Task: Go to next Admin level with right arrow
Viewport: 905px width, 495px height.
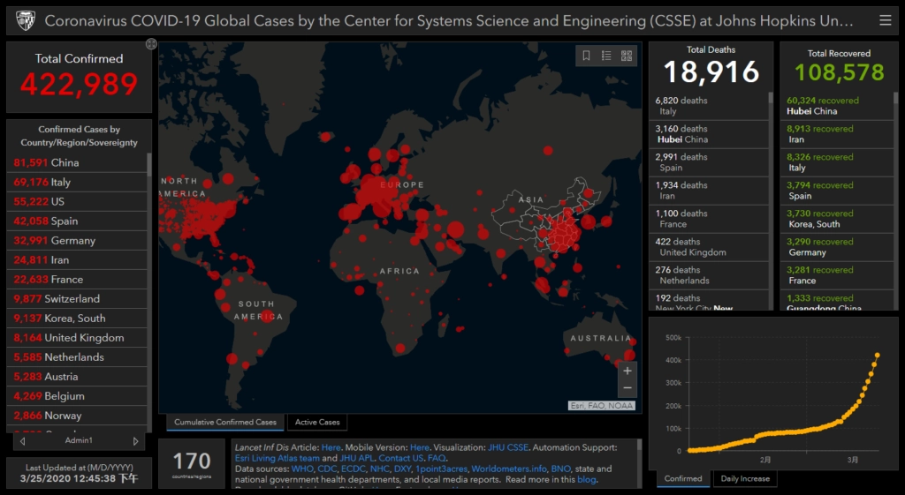Action: click(135, 440)
